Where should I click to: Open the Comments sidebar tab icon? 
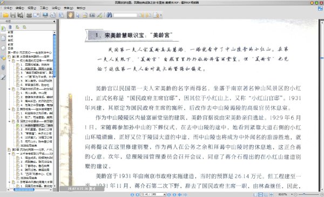point(3,58)
